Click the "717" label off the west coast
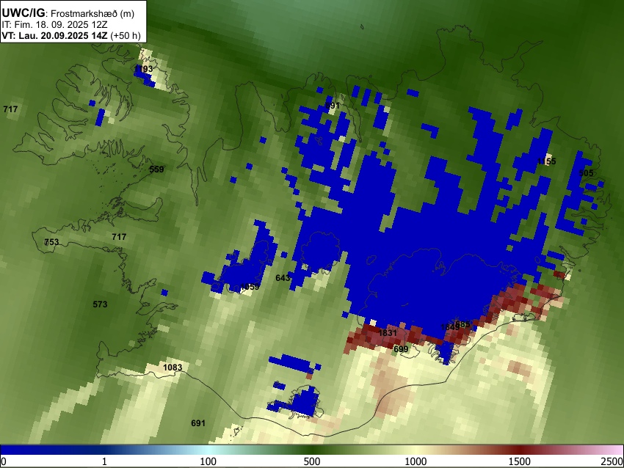Image resolution: width=624 pixels, height=468 pixels. point(10,109)
